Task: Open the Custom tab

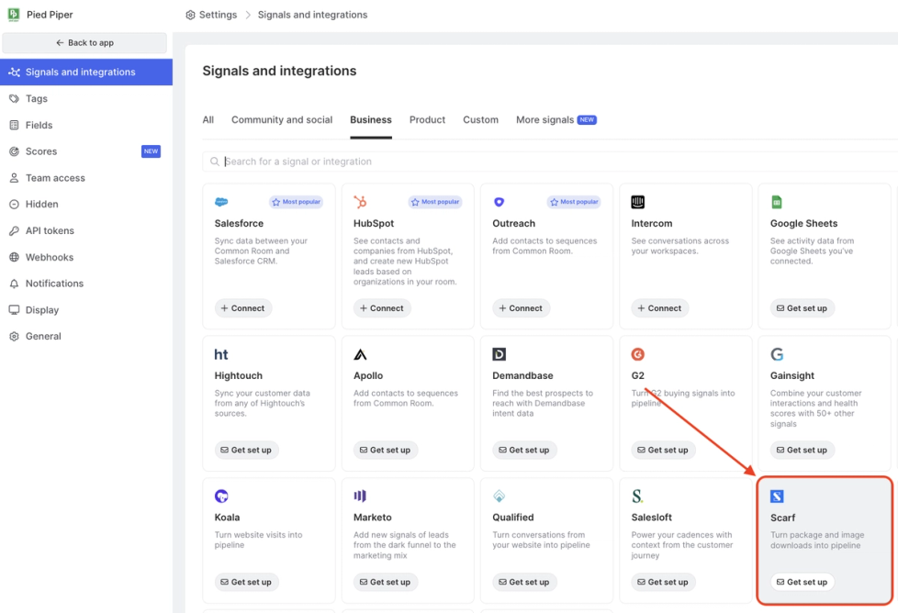Action: (x=480, y=119)
